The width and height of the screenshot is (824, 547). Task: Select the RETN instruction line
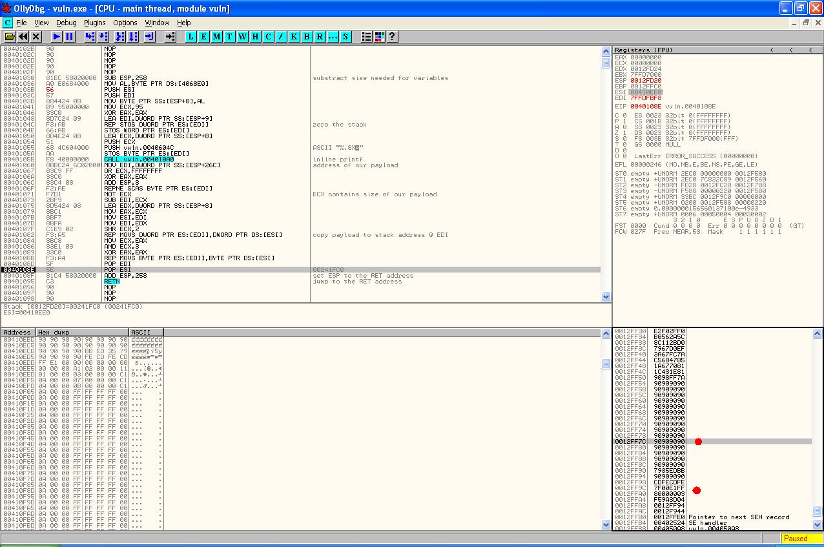coord(111,282)
